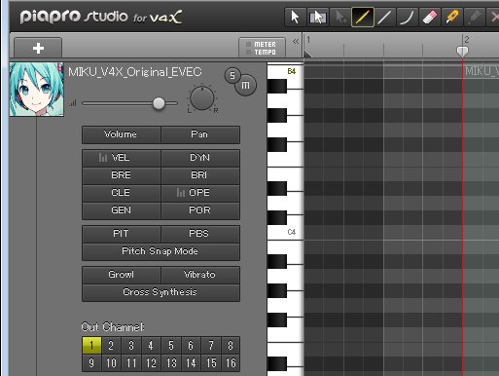Set Out Channel to 11
Image resolution: width=499 pixels, height=376 pixels.
tap(131, 362)
